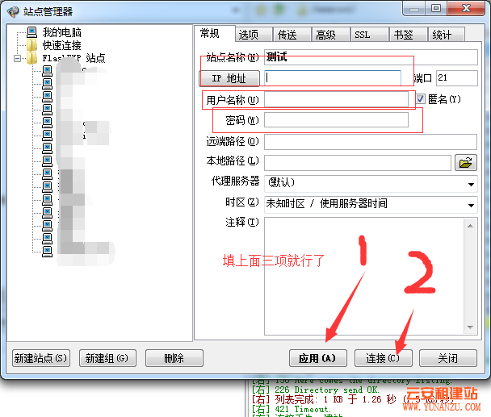Open the 统计 tab
Screen dimensions: 491x417
[447, 35]
